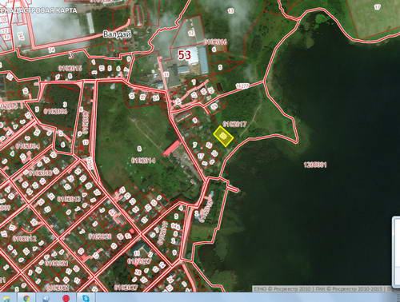
Task: Click parcel 13 at the top of the map
Action: click(231, 10)
